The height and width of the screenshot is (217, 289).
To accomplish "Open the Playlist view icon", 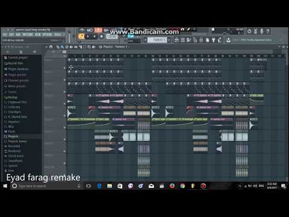I will click(176, 40).
